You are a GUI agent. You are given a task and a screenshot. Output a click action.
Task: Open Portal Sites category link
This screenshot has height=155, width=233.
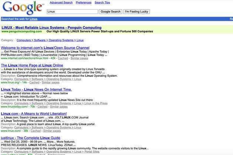pyautogui.click(x=57, y=152)
